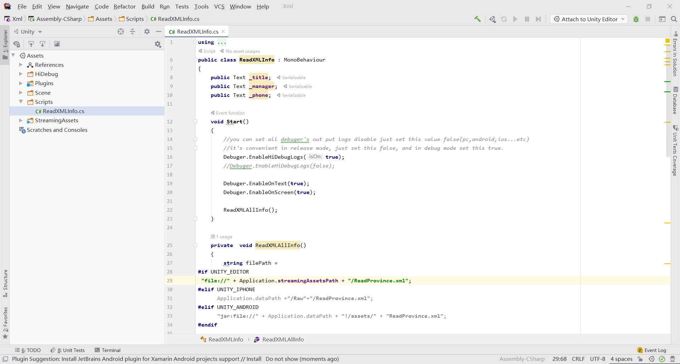Click the Install link in plugin suggestion

(254, 359)
